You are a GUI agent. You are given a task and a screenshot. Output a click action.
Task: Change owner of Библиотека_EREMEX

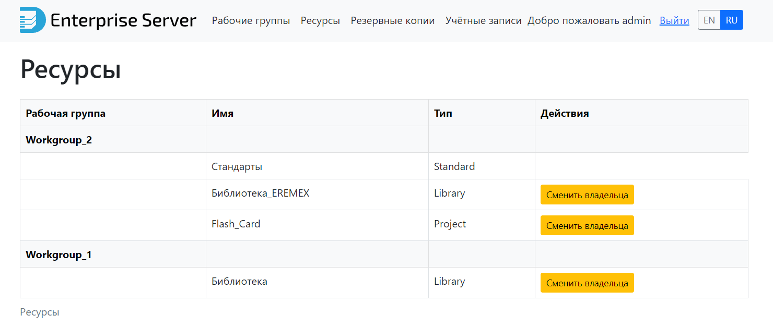pyautogui.click(x=587, y=195)
